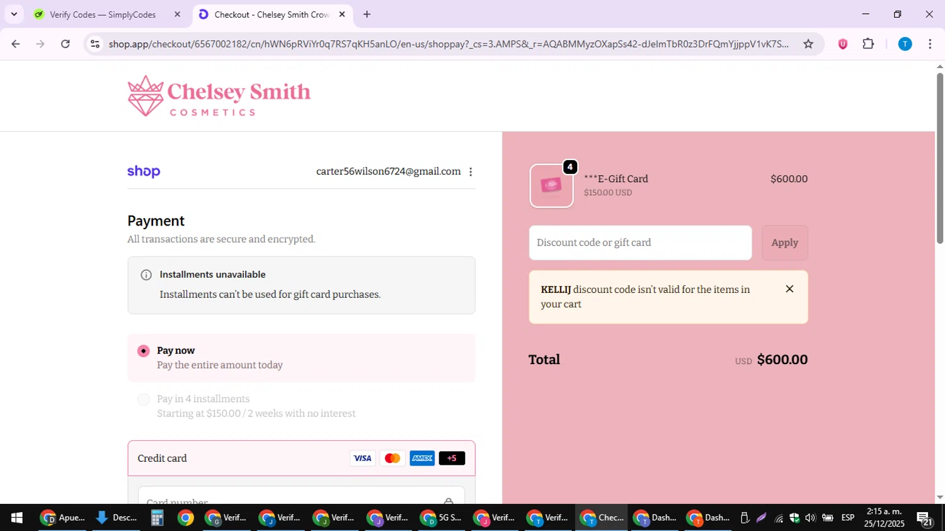The height and width of the screenshot is (531, 945).
Task: Click the Chelsey Smith Cosmetics logo
Action: tap(219, 96)
